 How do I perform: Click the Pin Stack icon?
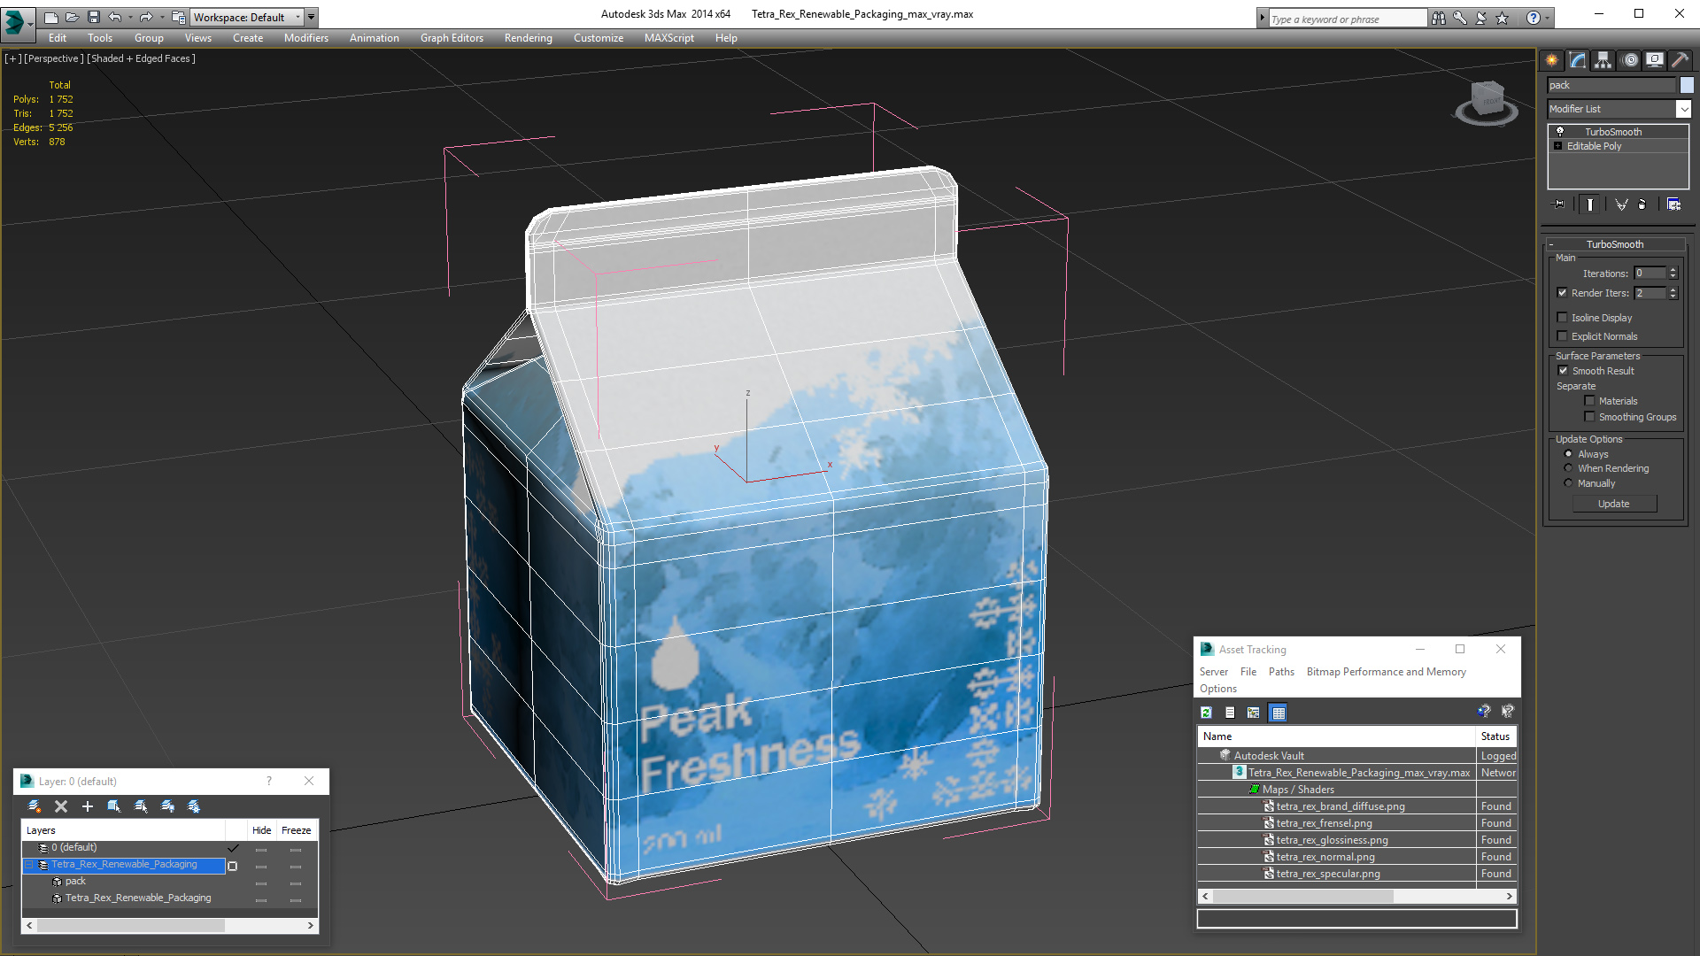point(1559,204)
